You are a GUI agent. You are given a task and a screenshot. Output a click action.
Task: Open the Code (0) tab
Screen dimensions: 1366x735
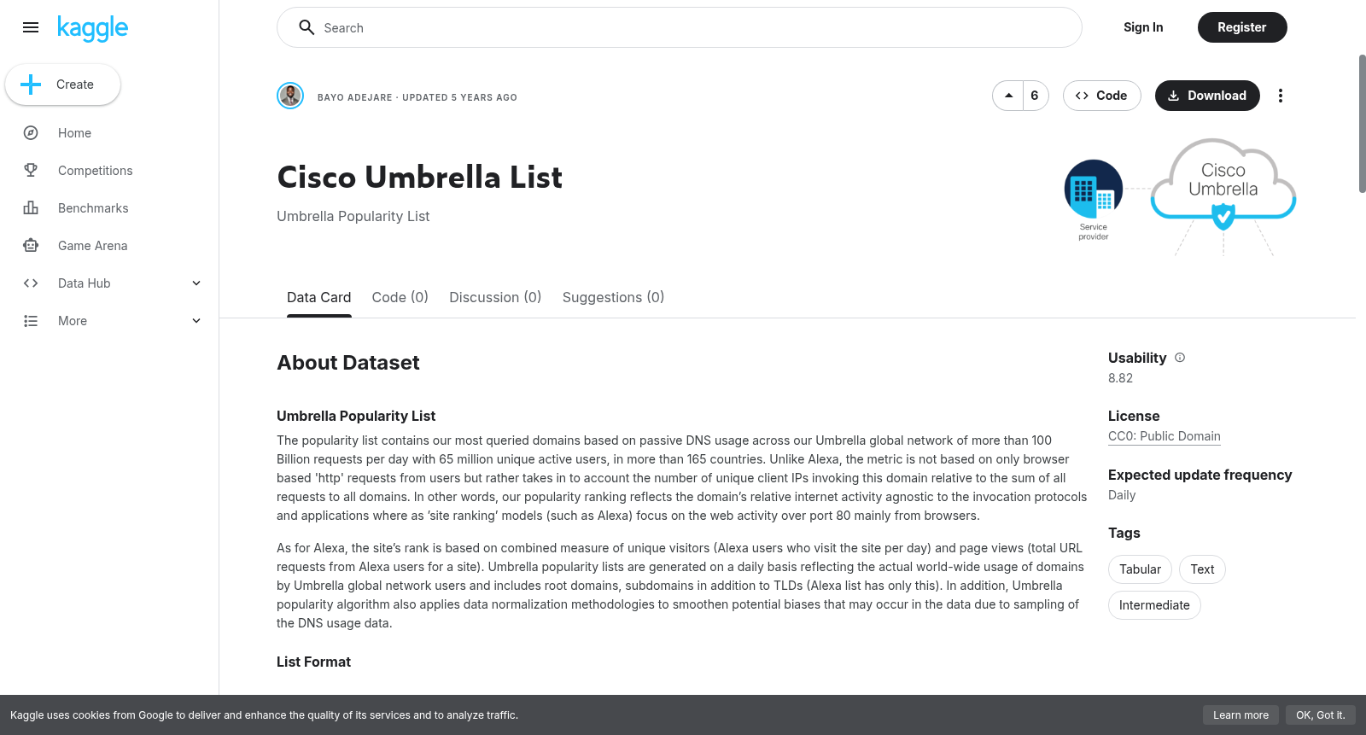pos(400,297)
